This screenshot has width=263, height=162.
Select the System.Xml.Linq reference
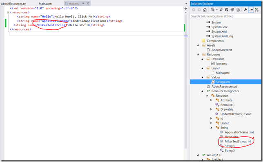[222, 36]
